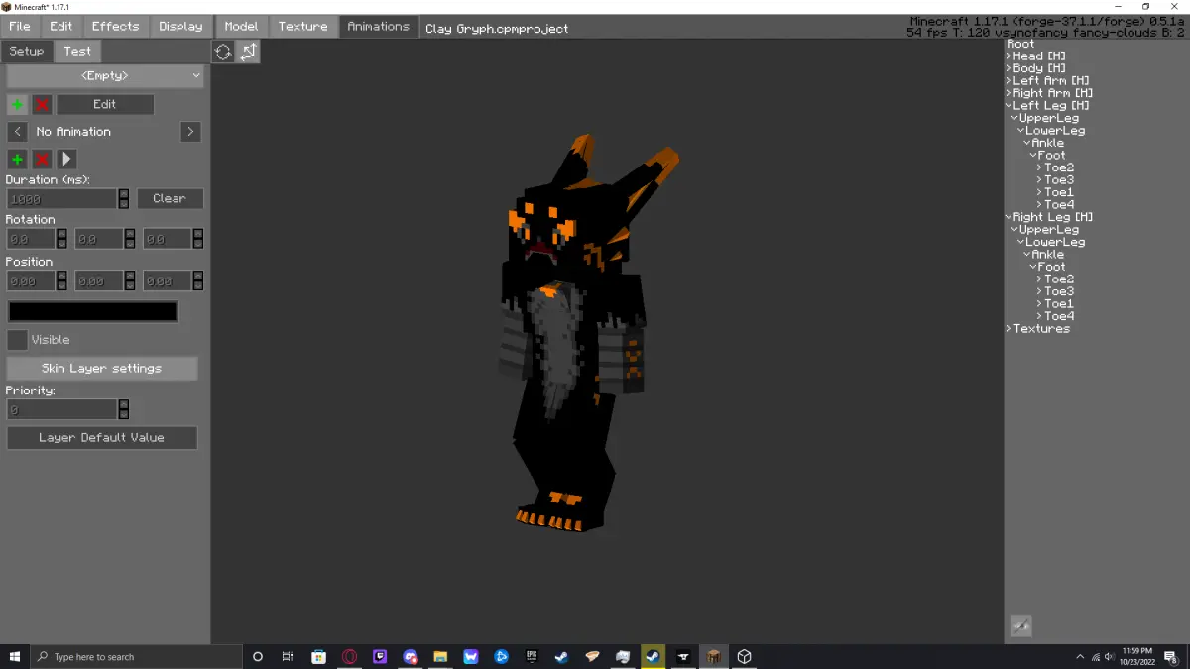Click the Duration (ms) input field
Image resolution: width=1190 pixels, height=669 pixels.
click(x=62, y=199)
